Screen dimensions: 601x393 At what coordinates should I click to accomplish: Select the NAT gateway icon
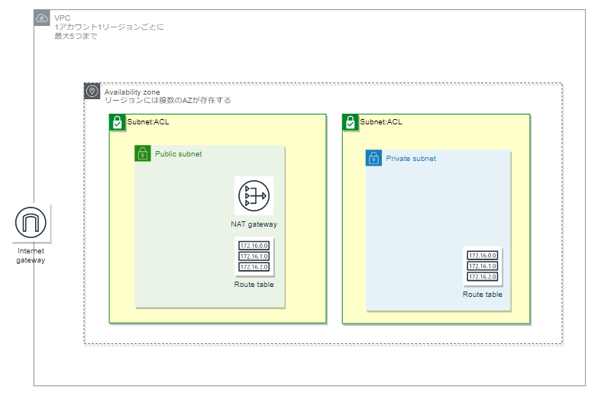(x=254, y=195)
